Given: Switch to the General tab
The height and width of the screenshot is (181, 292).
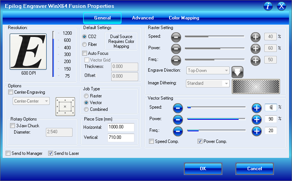Looking at the screenshot, I should (102, 18).
